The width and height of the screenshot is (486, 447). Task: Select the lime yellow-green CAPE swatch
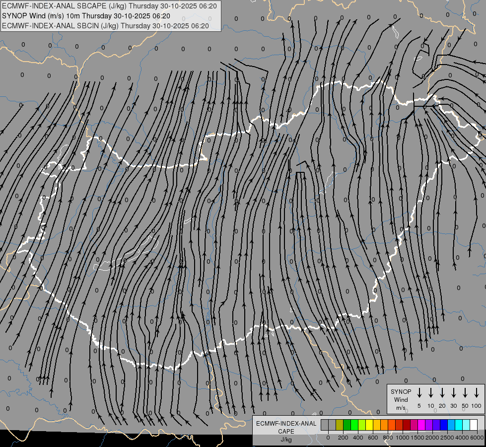pos(362,425)
